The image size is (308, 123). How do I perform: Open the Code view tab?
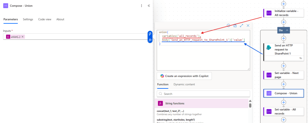[x=45, y=19]
